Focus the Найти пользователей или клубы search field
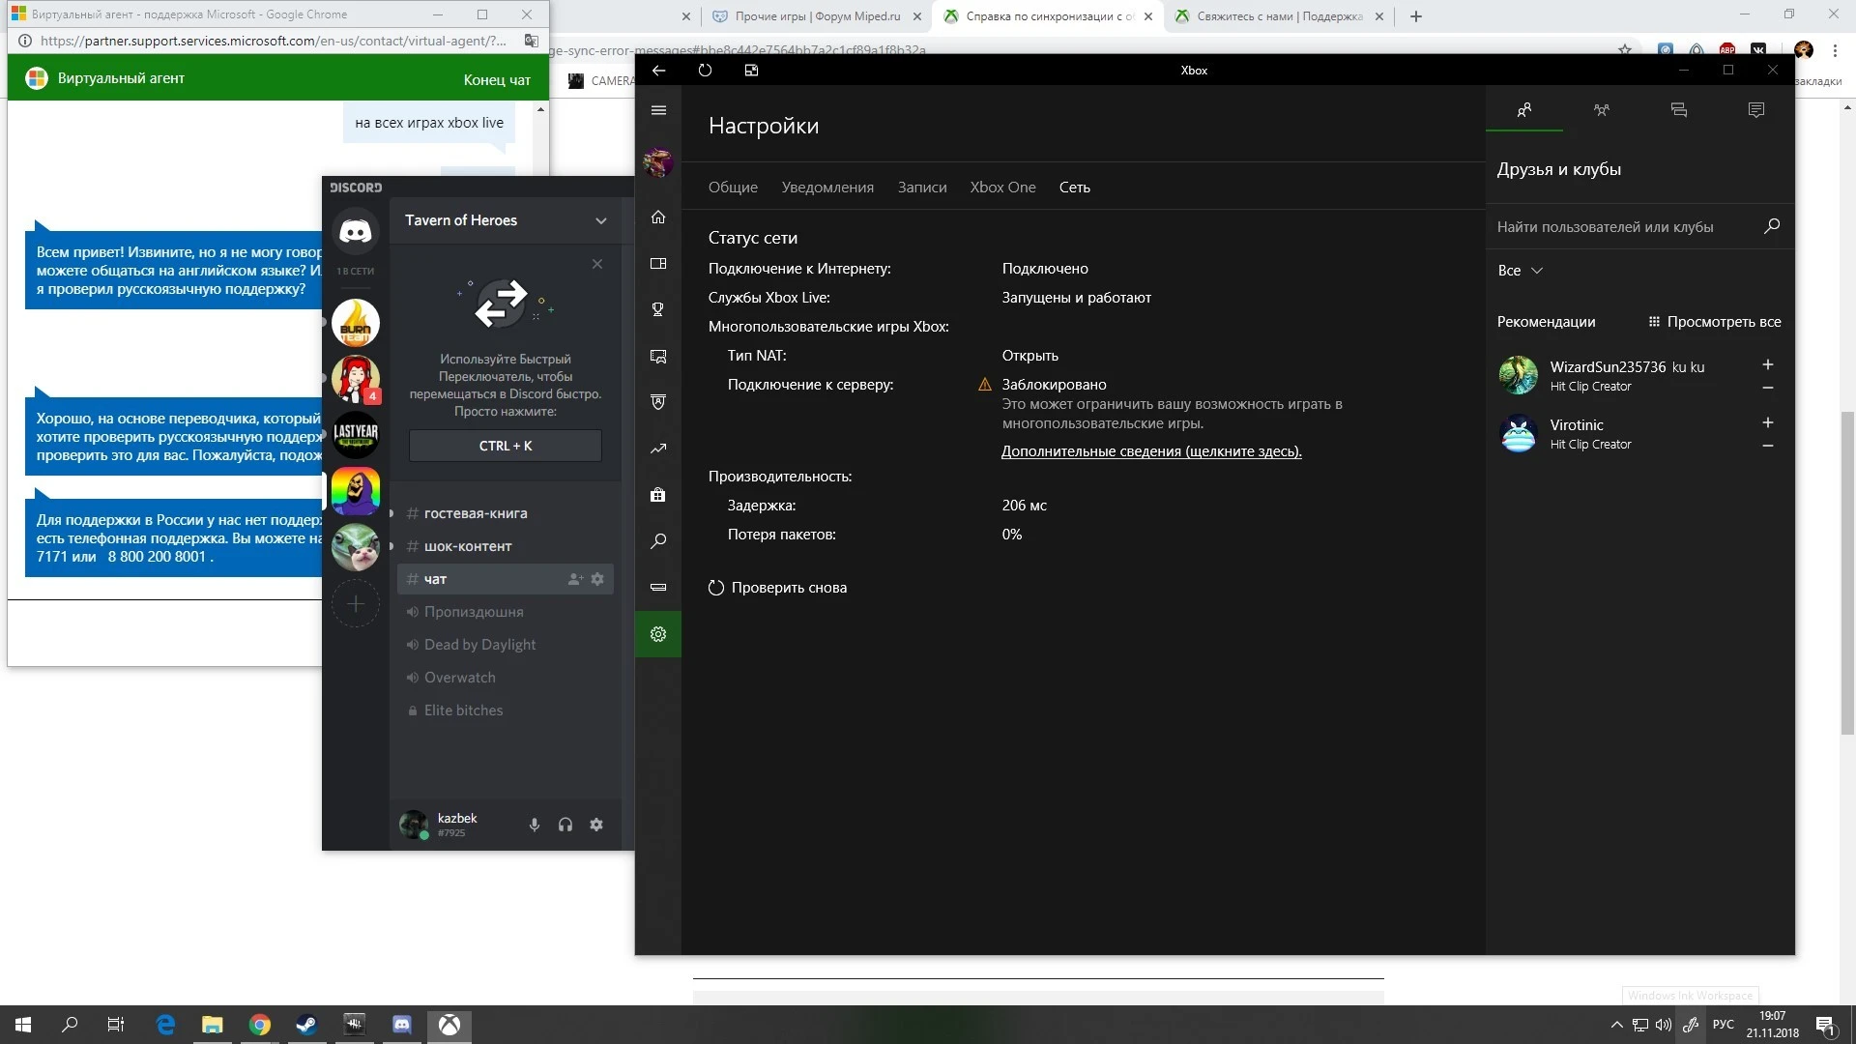1856x1044 pixels. coord(1639,227)
